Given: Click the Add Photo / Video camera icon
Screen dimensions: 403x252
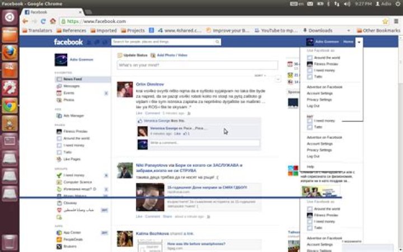Looking at the screenshot, I should 153,55.
